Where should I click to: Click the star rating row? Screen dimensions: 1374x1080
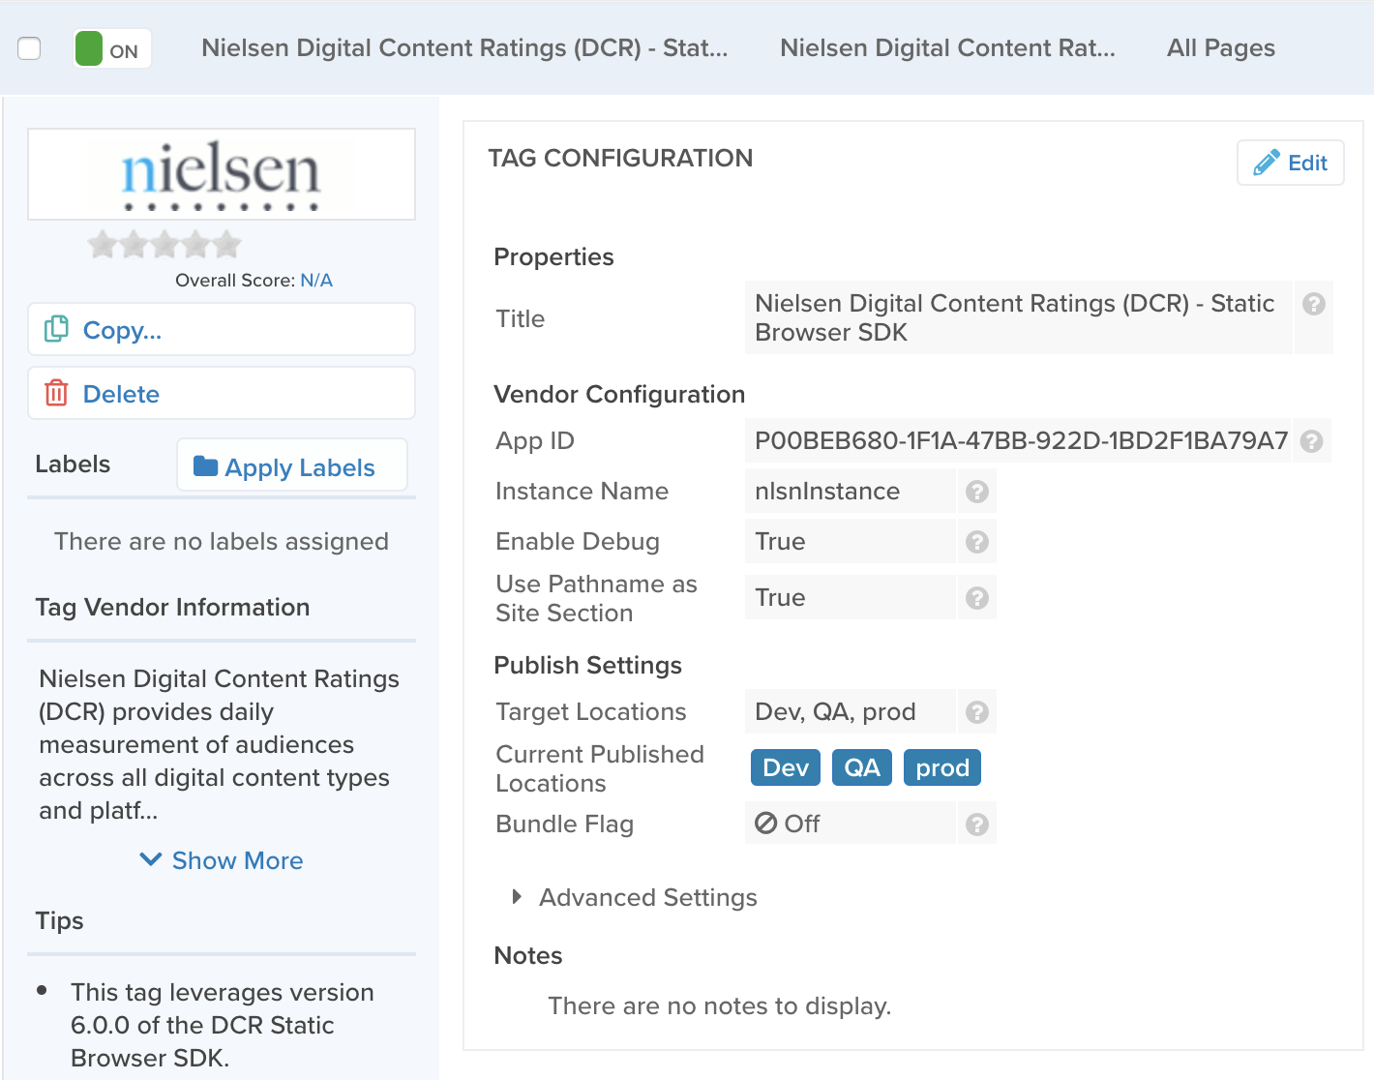pyautogui.click(x=164, y=245)
